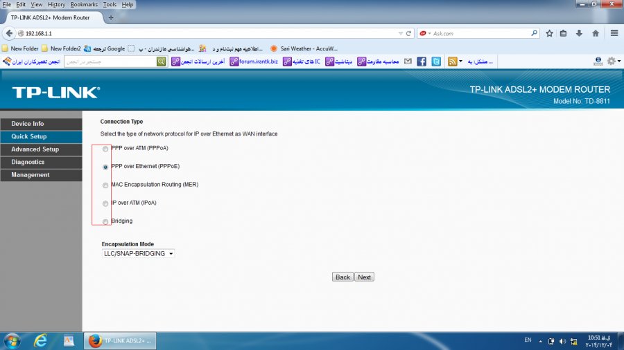Screen dimensions: 624x350
Task: Click the search magnifier in Ask.com box
Action: pos(534,33)
